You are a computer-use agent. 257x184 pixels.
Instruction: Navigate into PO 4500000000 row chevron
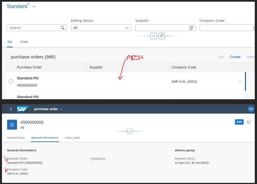point(240,82)
